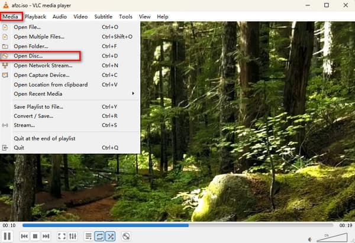355x243 pixels.
Task: Click the total time 00:19 label
Action: pyautogui.click(x=346, y=225)
